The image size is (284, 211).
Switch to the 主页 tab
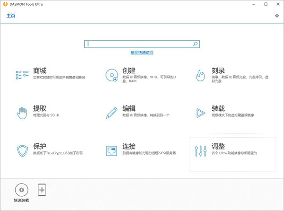point(11,16)
